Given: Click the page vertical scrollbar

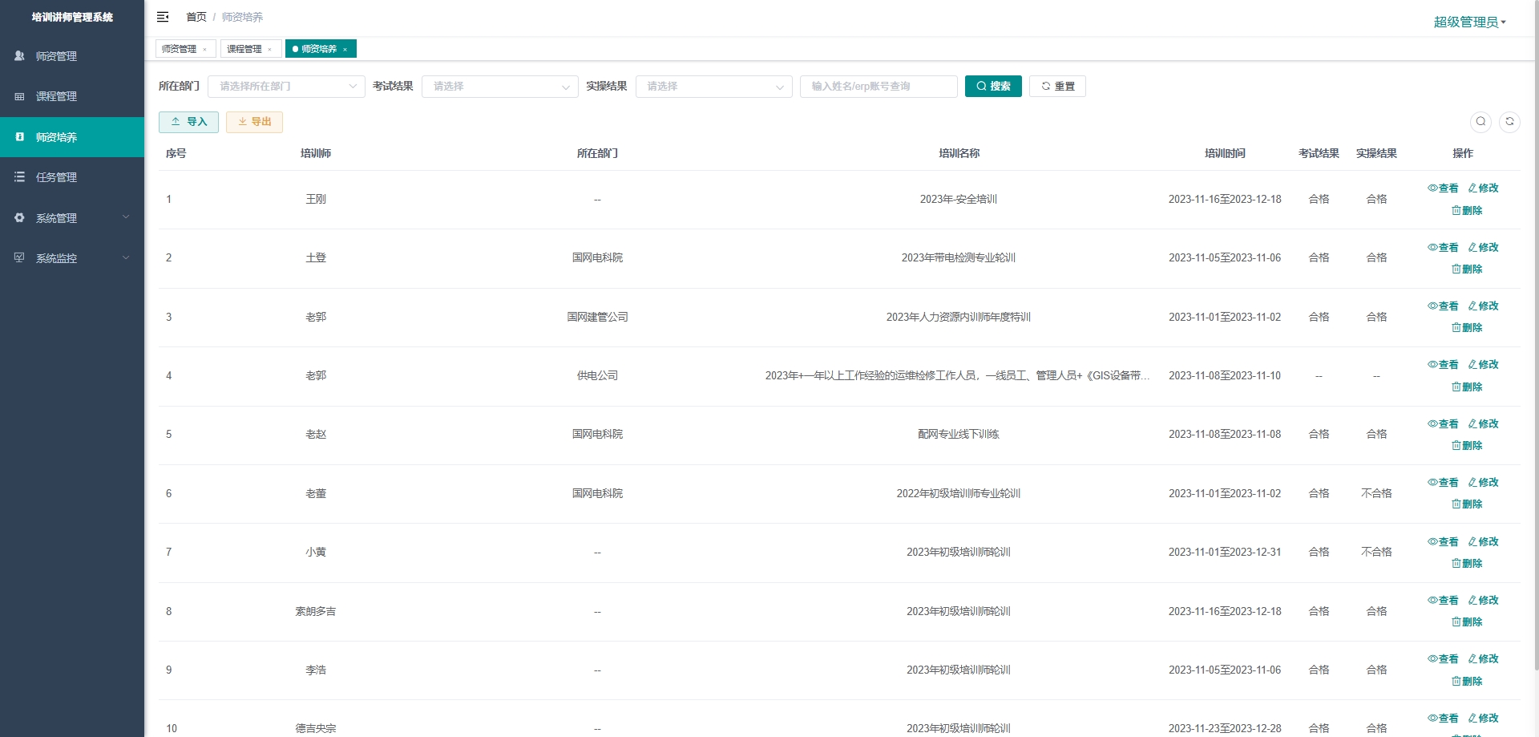Looking at the screenshot, I should click(1535, 337).
